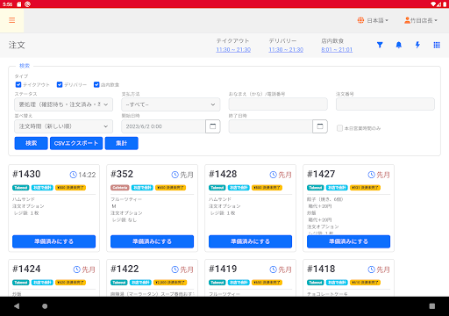Select order number #1428
449x316 pixels.
[x=223, y=174]
